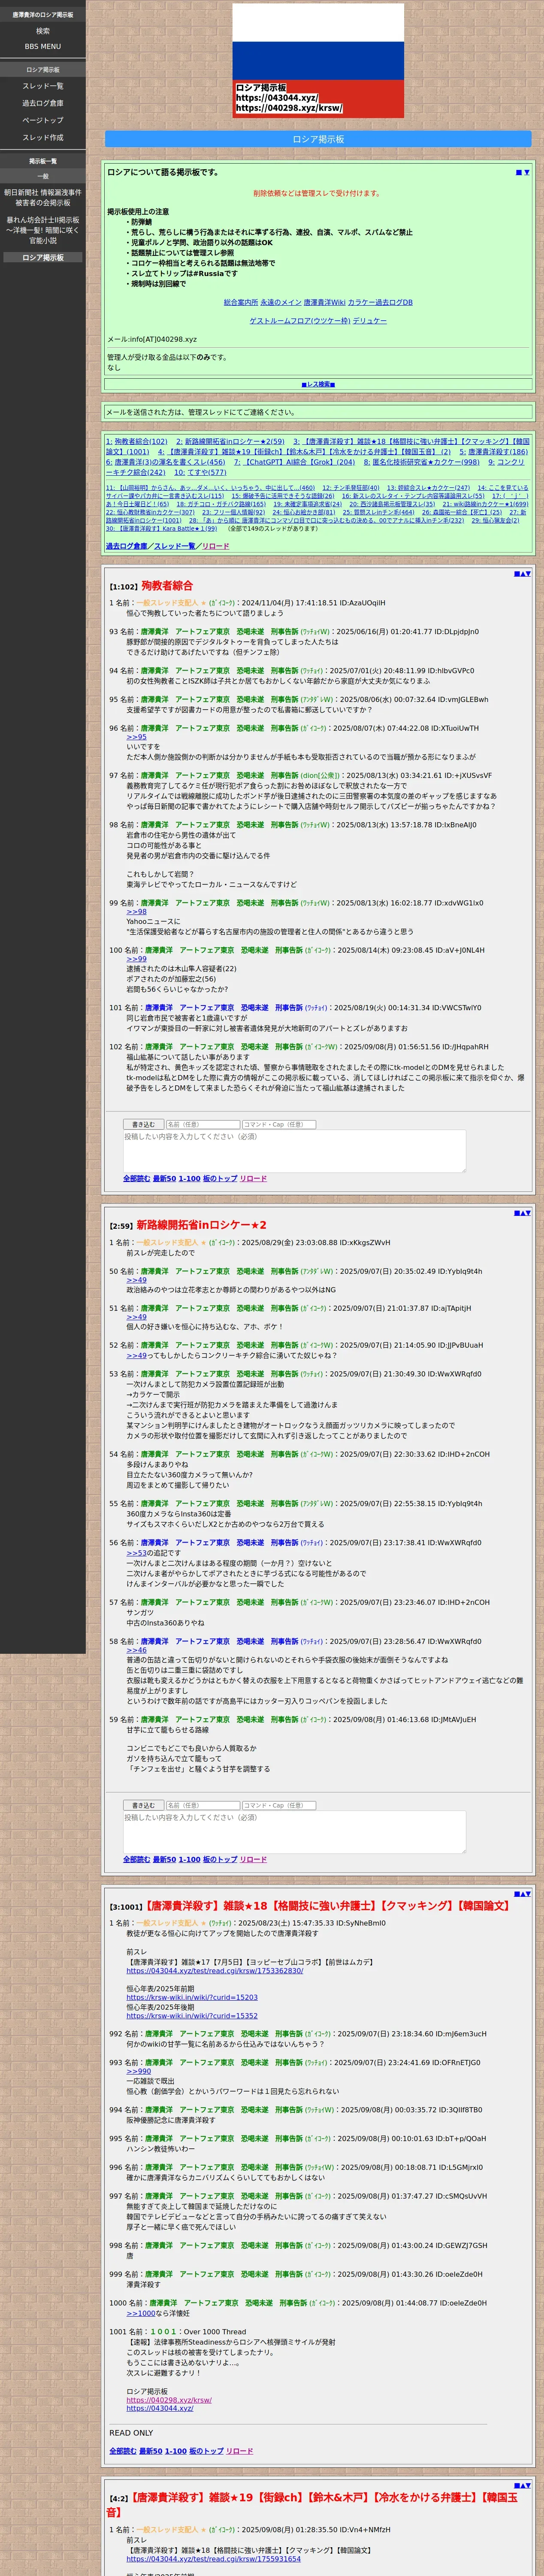Follow >>99 anchor in post 100
Screen dimensions: 544x2576
(x=136, y=959)
